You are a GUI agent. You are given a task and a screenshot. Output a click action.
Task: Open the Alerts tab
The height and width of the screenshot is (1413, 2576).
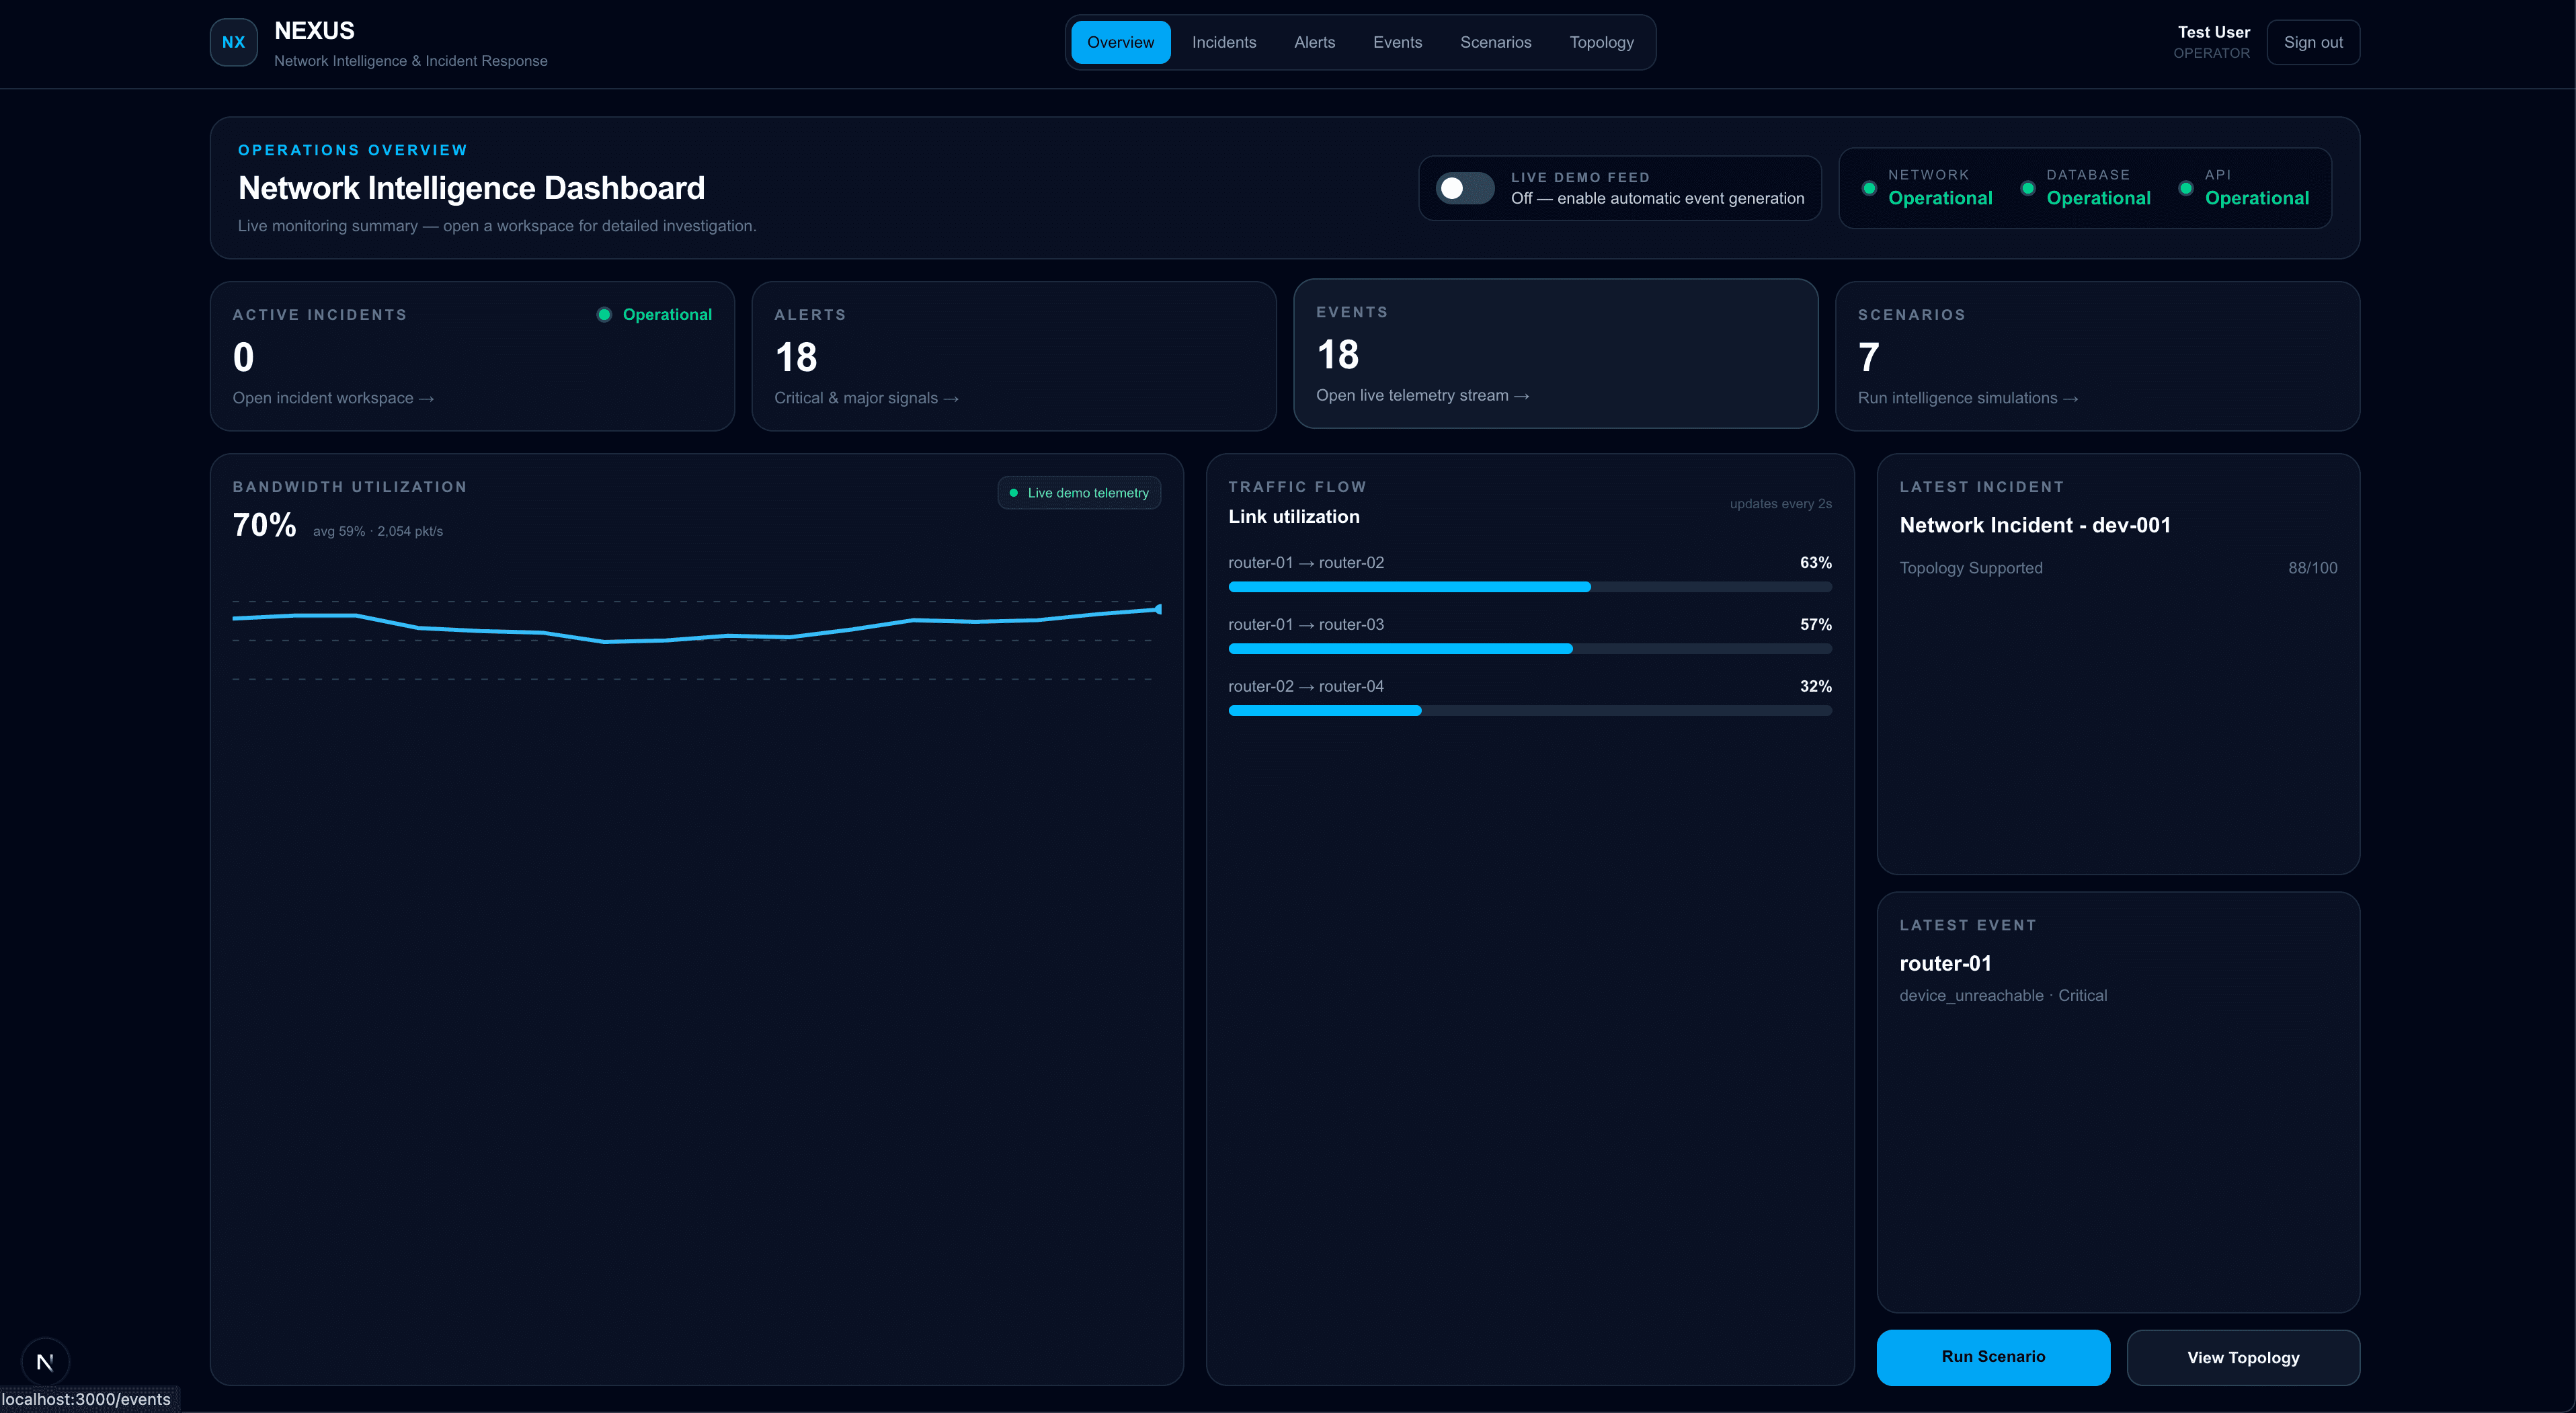coord(1314,42)
